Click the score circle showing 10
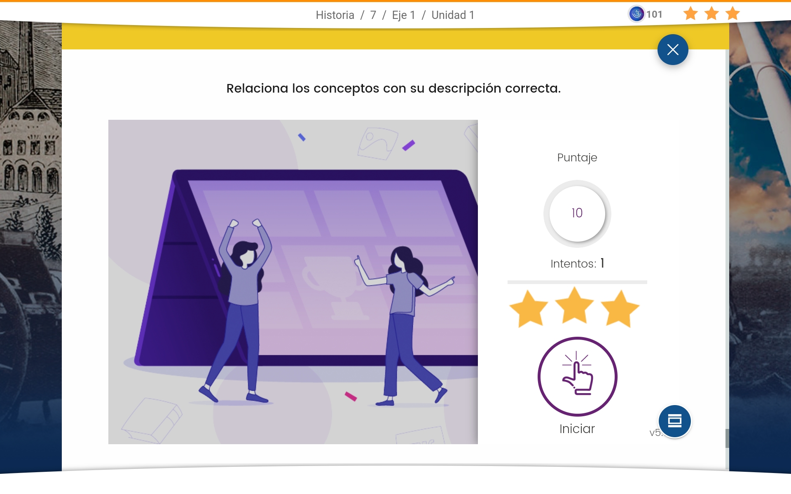This screenshot has width=791, height=494. click(577, 213)
